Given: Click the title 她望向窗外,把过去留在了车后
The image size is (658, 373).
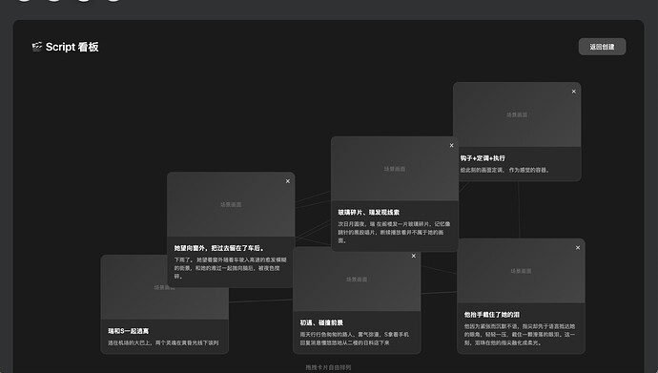Looking at the screenshot, I should click(219, 248).
